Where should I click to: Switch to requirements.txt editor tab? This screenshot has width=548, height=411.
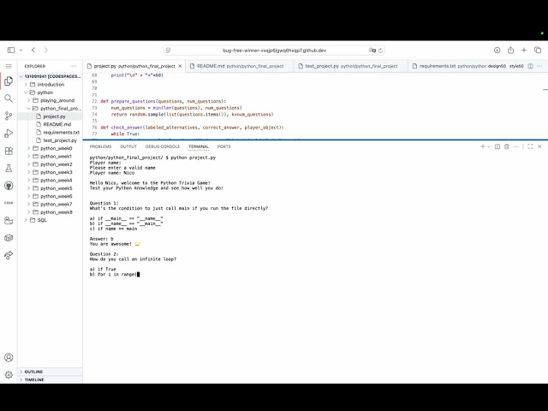tap(449, 66)
